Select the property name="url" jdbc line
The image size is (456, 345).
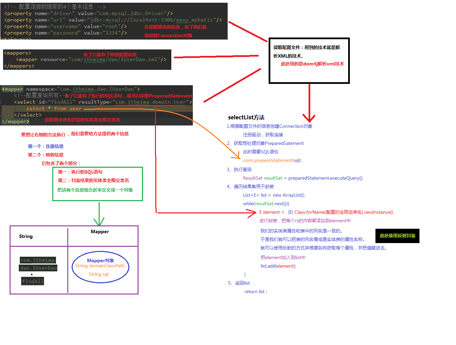(113, 20)
